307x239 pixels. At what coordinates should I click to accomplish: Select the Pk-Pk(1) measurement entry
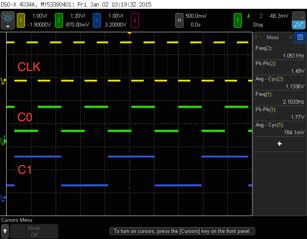[x=279, y=113]
